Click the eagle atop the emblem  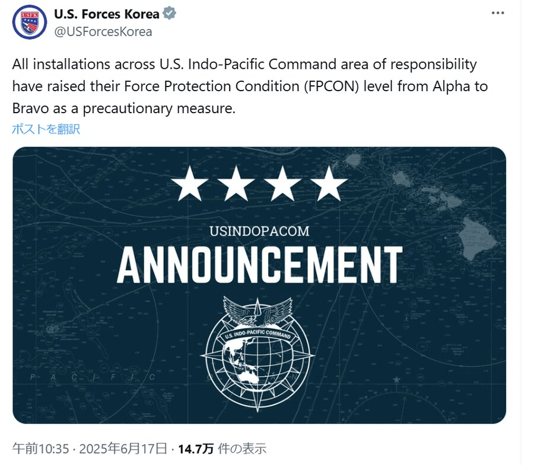click(x=258, y=313)
